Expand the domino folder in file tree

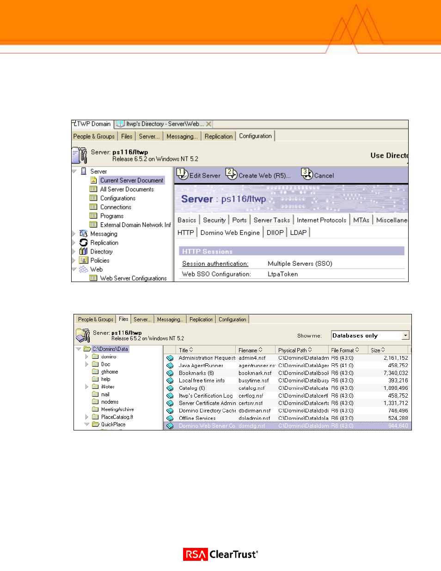[86, 356]
